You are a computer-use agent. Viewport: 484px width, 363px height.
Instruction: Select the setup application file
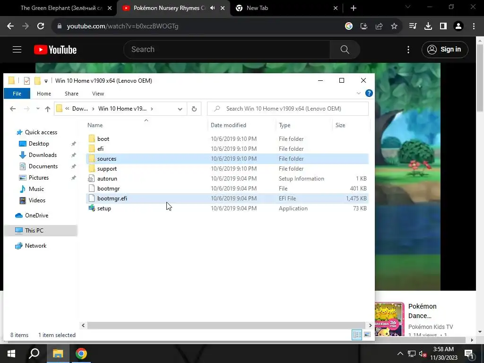[227, 208]
